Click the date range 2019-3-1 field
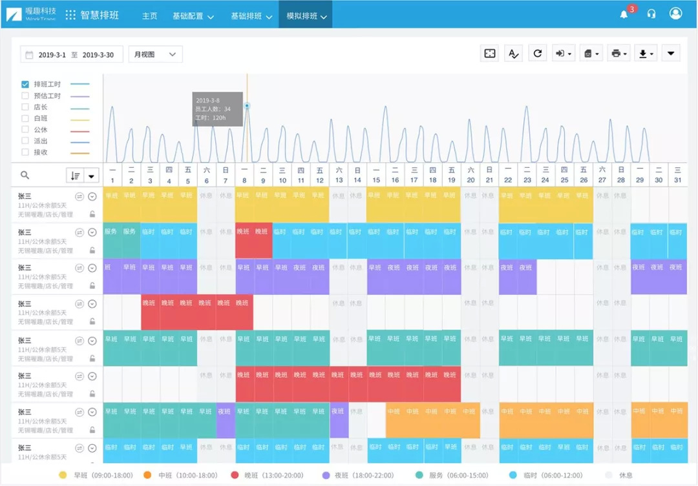The height and width of the screenshot is (486, 698). coord(52,55)
